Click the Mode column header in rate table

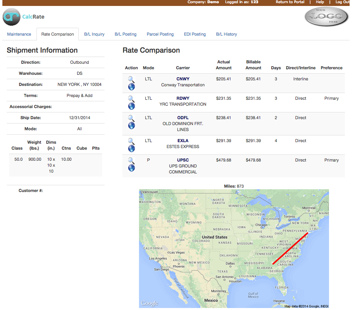click(148, 68)
